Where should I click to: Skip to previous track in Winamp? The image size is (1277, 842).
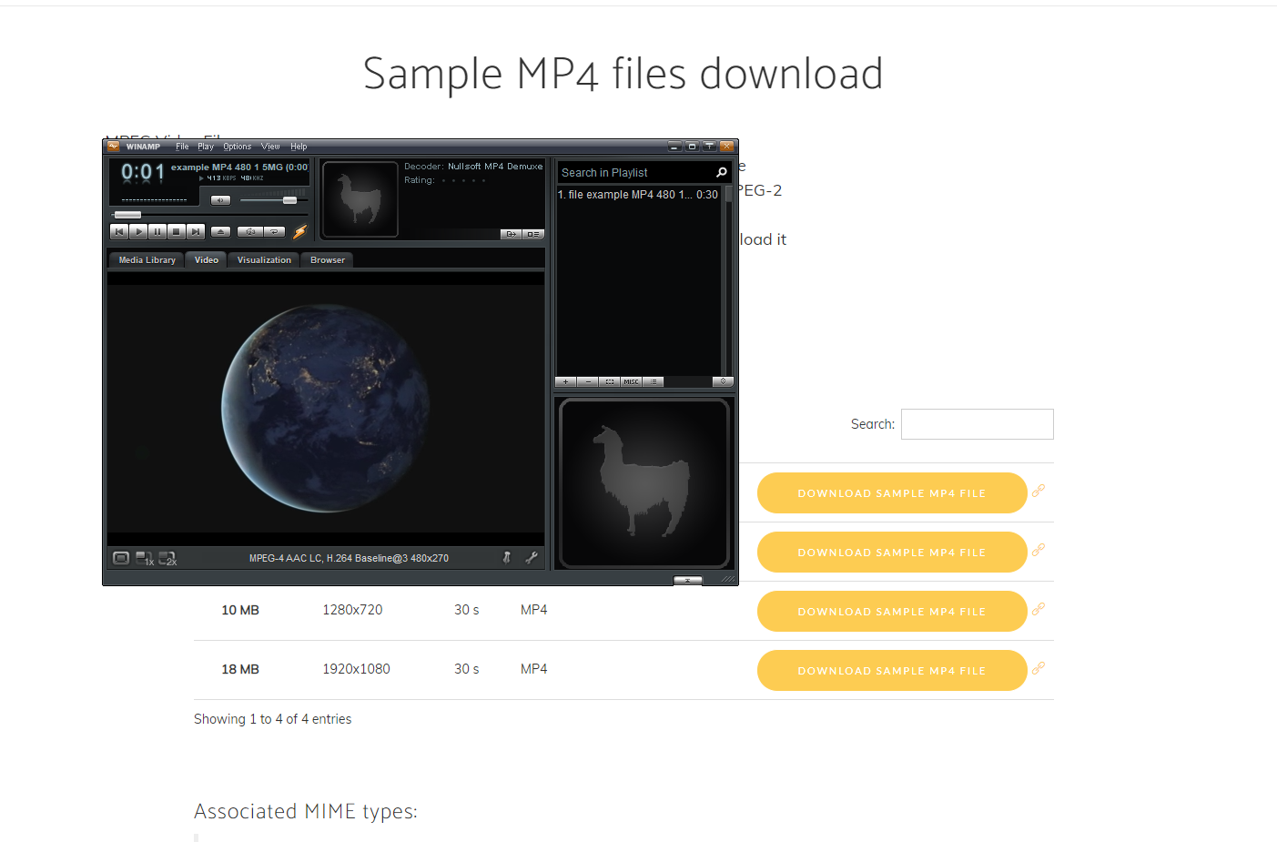tap(119, 232)
